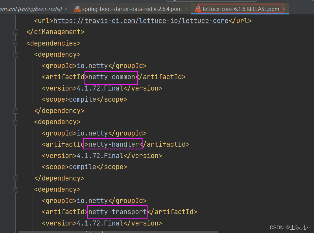Open the spring-boot-starter-data-redis-2.6.4.pom tab
The height and width of the screenshot is (233, 314).
(x=132, y=9)
